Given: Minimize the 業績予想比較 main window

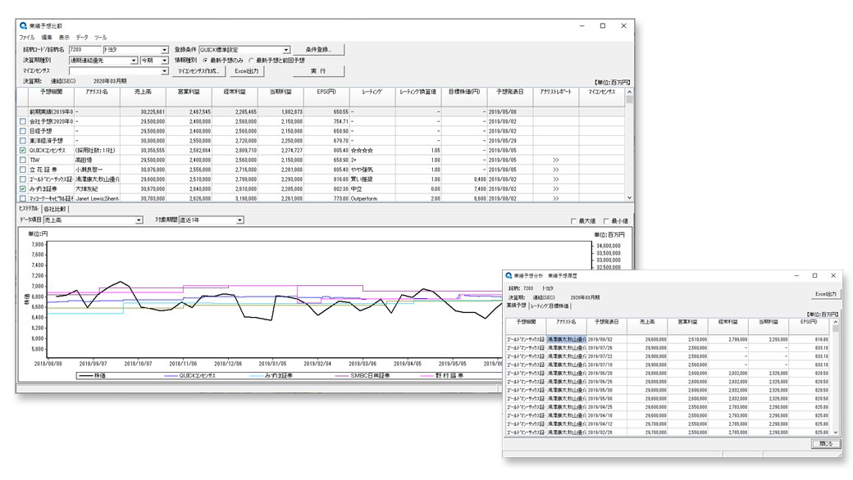Looking at the screenshot, I should (582, 25).
